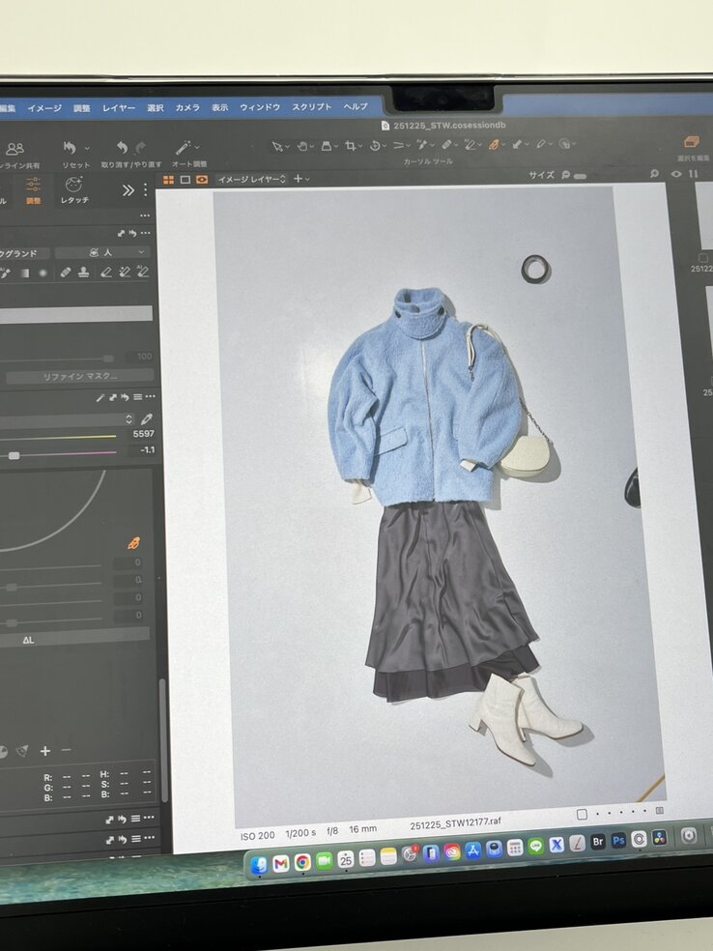Open Adobe Bridge from the Dock

[x=598, y=843]
